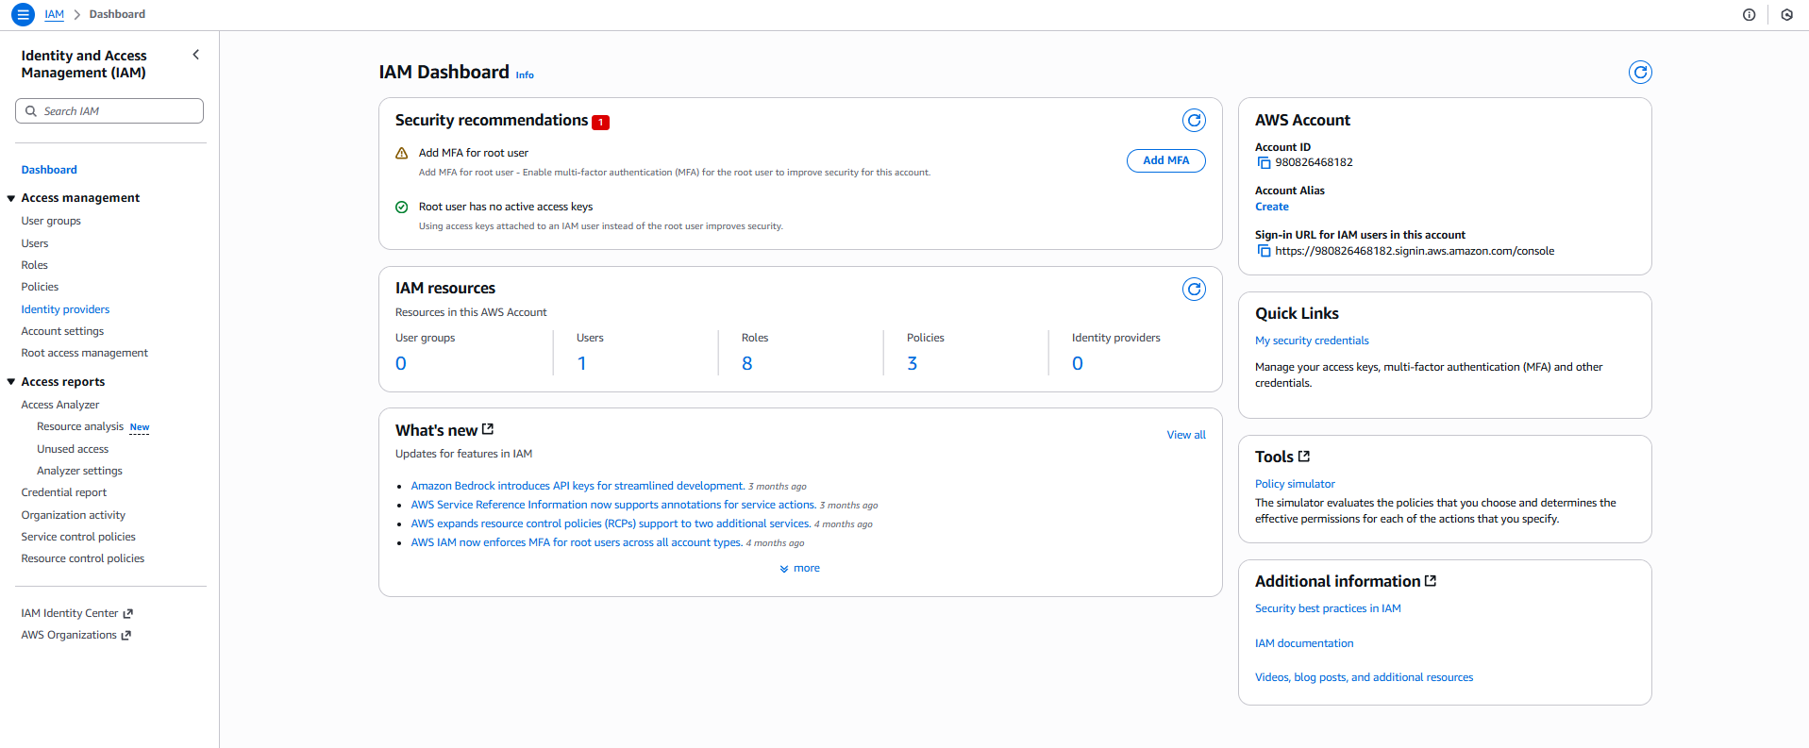Open Roles in the sidebar
The width and height of the screenshot is (1809, 748).
(x=35, y=265)
